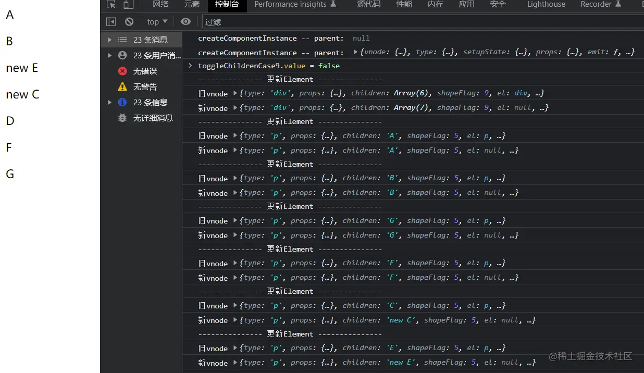Expand the 23 条信息 sidebar group
This screenshot has width=644, height=373.
pos(109,102)
